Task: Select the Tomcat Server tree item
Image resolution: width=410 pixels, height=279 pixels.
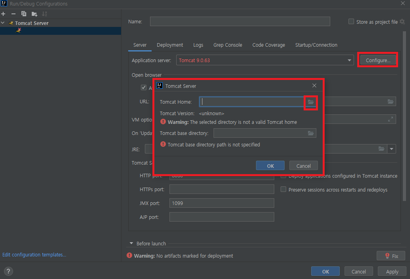Action: point(32,23)
